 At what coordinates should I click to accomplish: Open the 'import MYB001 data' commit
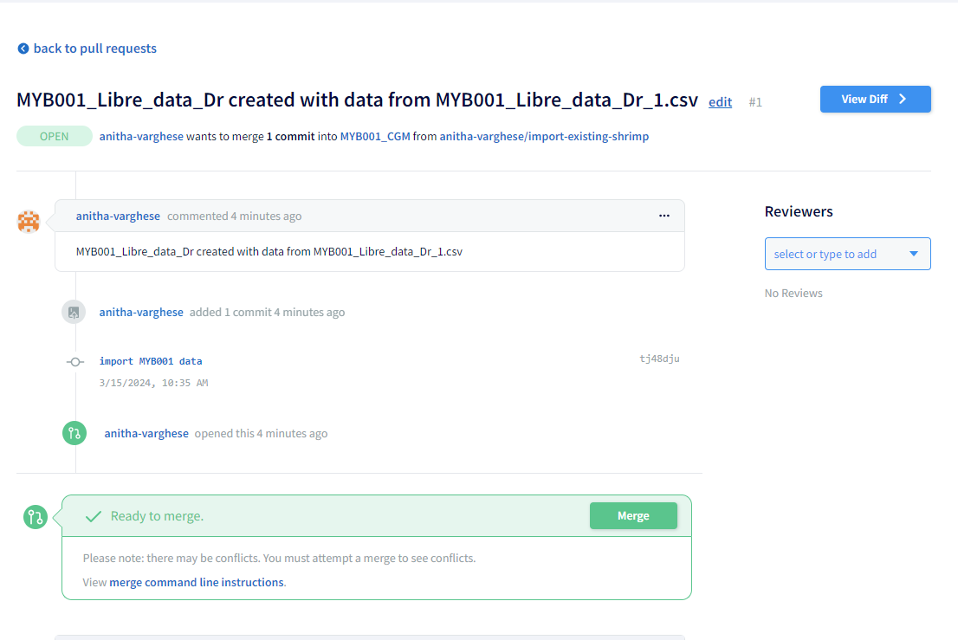tap(151, 361)
